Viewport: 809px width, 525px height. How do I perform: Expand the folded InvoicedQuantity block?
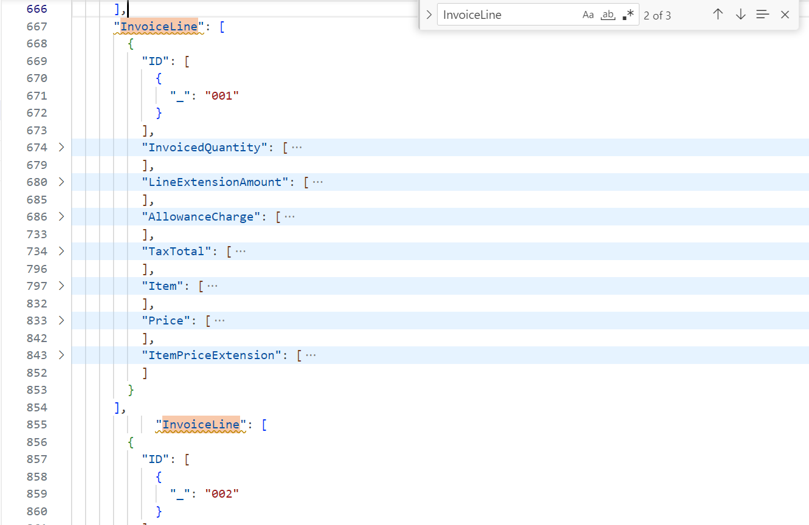point(61,147)
